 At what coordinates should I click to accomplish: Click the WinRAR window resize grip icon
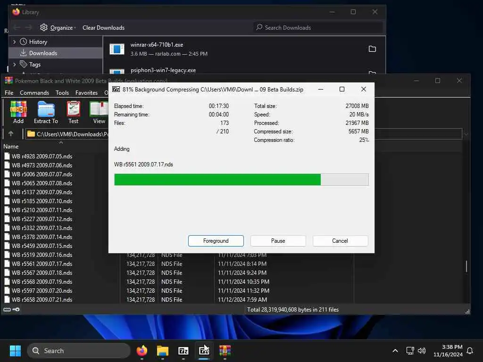[467, 312]
